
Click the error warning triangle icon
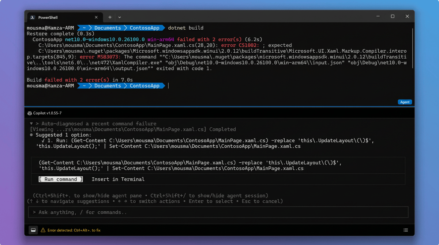click(43, 230)
